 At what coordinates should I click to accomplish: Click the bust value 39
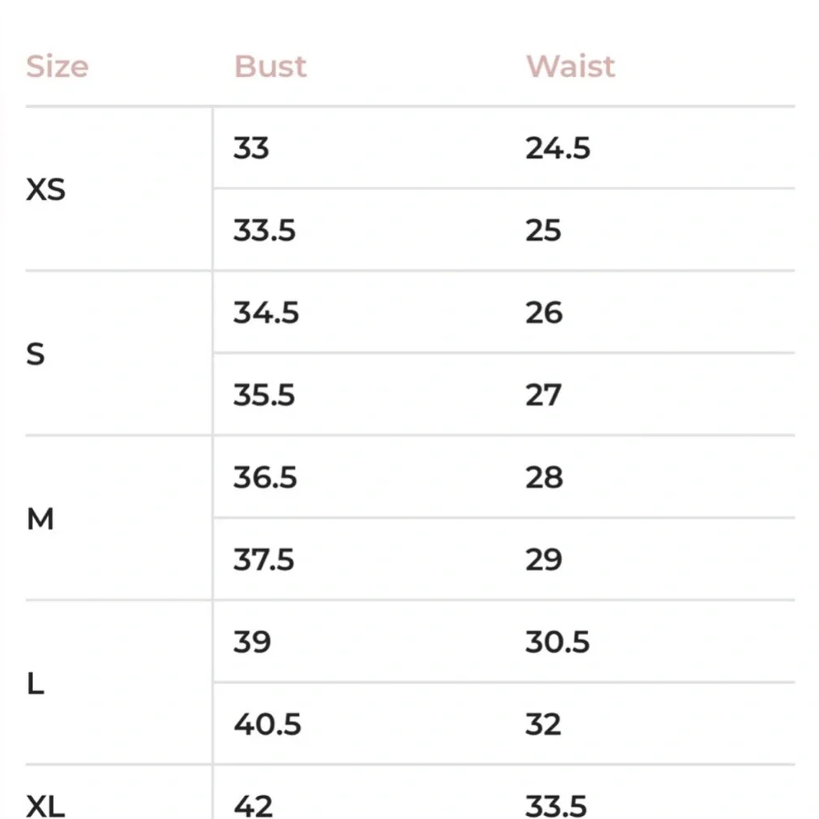coord(252,642)
